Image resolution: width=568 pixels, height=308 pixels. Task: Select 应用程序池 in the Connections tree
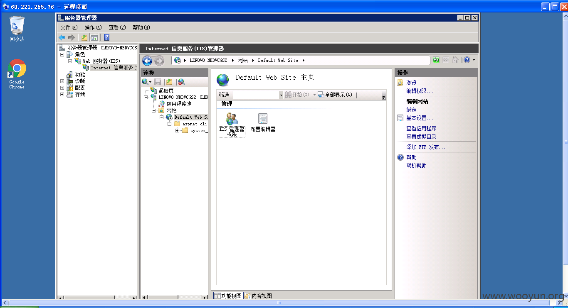(179, 104)
